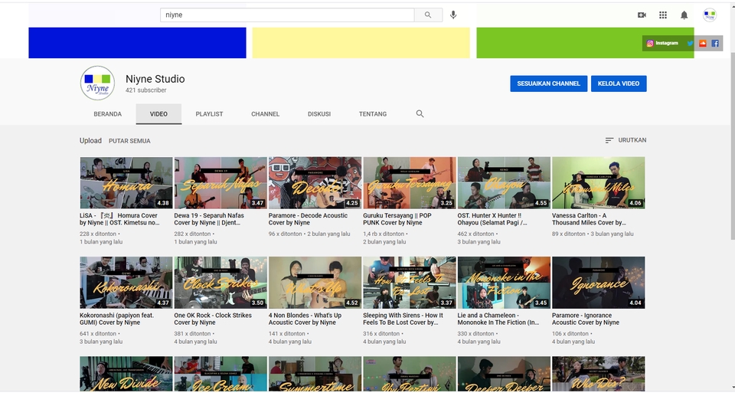
Task: Click the search field containing niyne
Action: [287, 15]
